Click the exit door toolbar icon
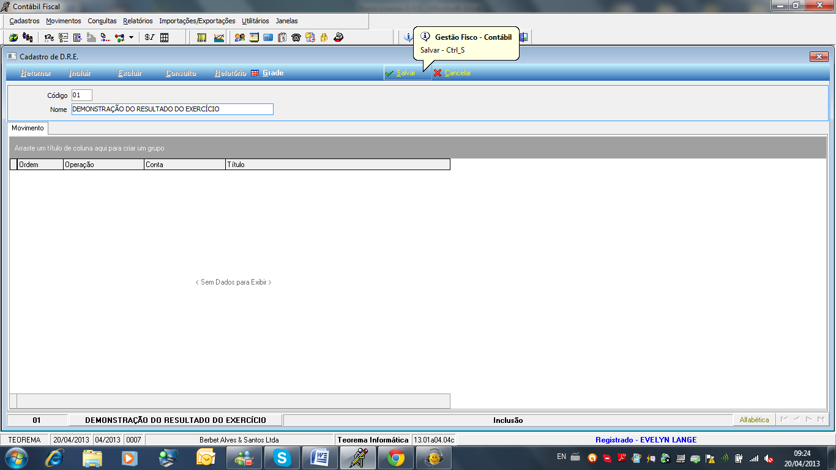The width and height of the screenshot is (836, 470). (x=524, y=37)
